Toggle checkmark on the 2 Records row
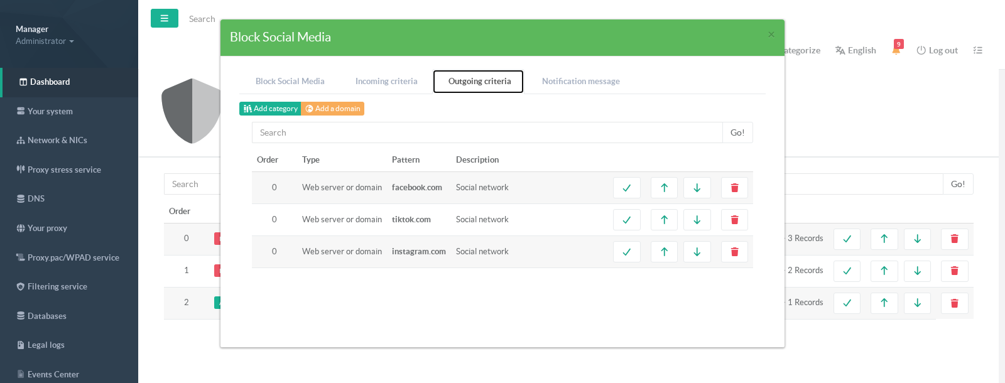This screenshot has width=1005, height=383. 847,271
